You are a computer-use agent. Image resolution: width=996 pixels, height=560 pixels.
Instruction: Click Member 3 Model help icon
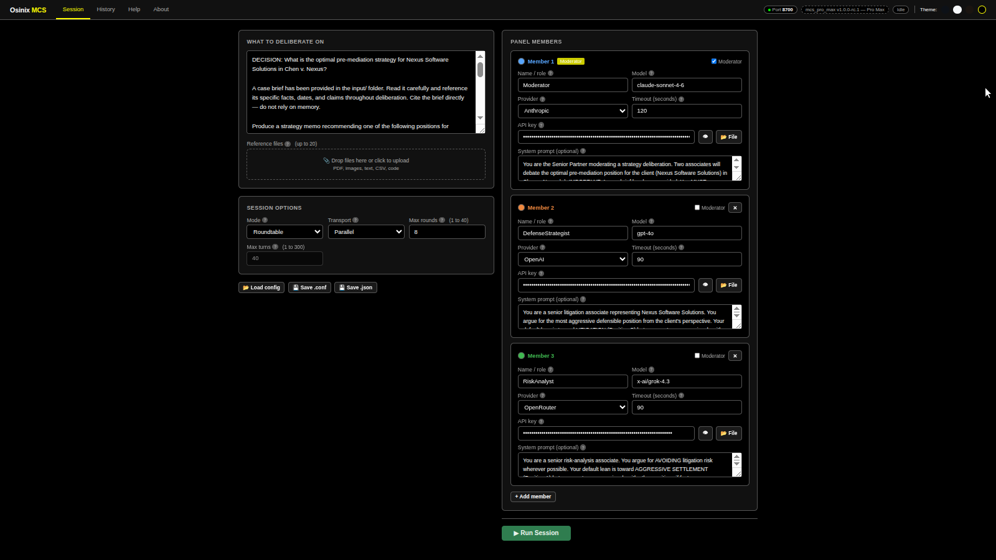(651, 370)
